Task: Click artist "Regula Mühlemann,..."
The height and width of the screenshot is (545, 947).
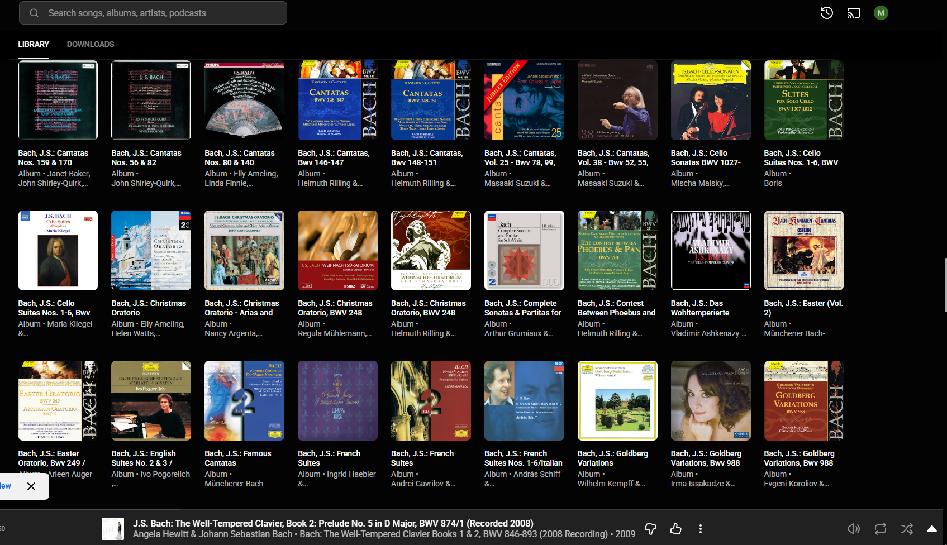Action: point(335,333)
